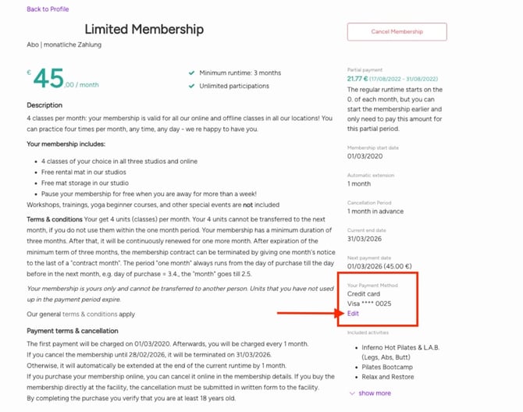Click the 21.77 € partial payment amount
523x412 pixels.
(358, 79)
